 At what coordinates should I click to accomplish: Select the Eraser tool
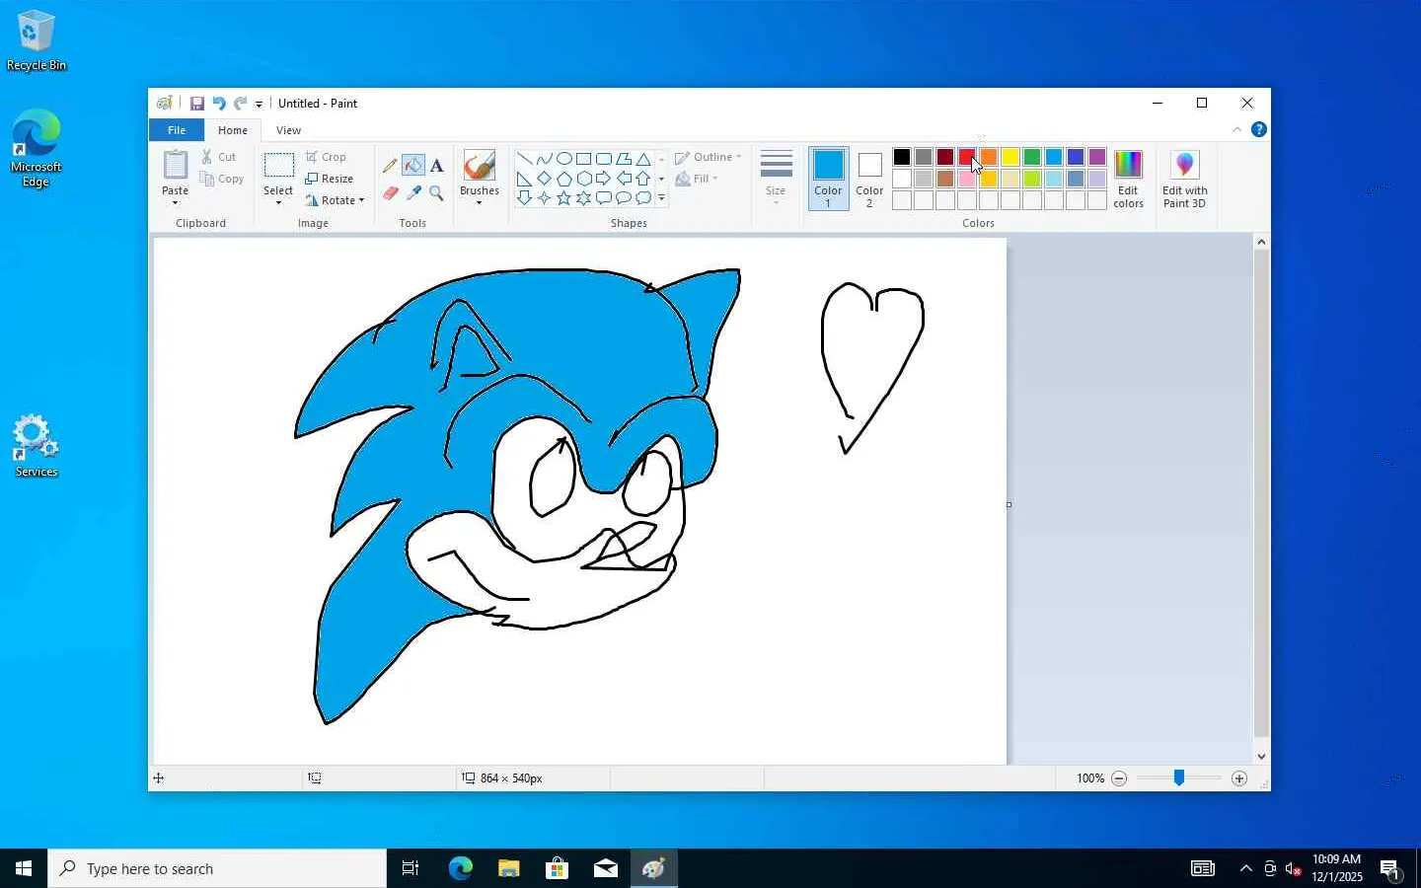pos(391,193)
